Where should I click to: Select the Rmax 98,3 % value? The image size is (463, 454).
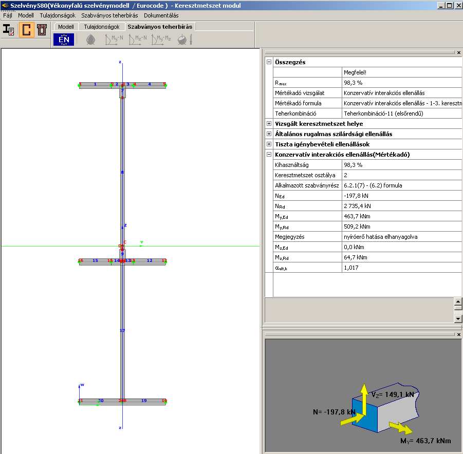coord(402,83)
